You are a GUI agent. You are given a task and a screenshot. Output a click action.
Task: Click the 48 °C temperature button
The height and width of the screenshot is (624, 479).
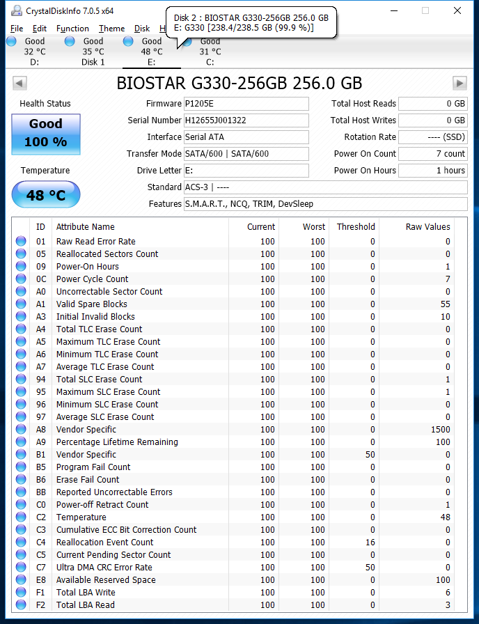(46, 195)
